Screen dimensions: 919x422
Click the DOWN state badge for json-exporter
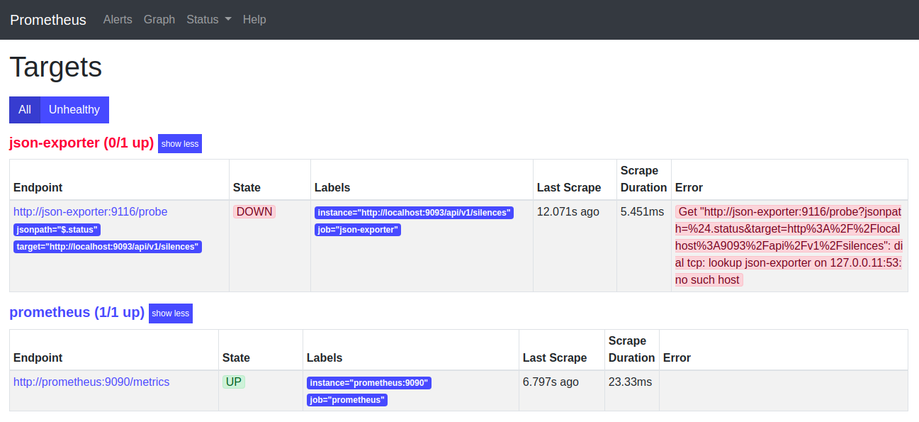tap(254, 211)
